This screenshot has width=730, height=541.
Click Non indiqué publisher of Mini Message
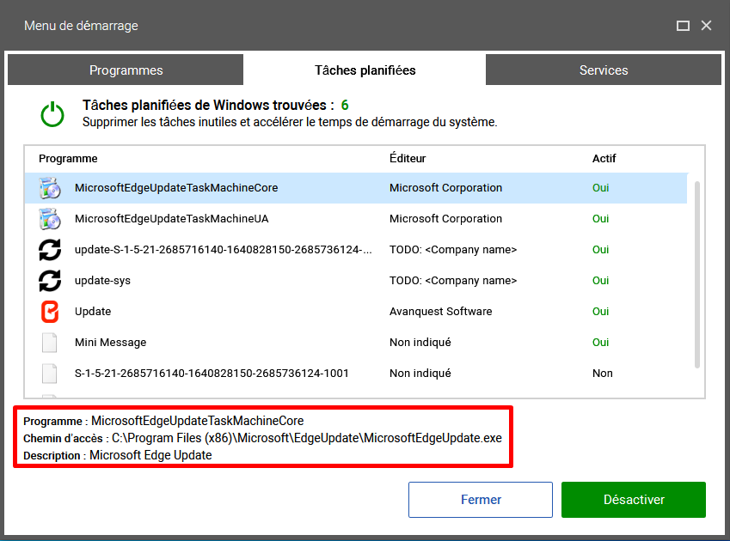[420, 343]
